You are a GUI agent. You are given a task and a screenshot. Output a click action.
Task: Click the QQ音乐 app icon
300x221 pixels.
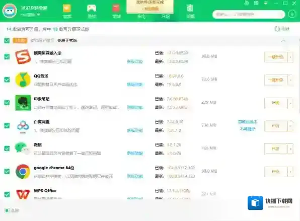[x=23, y=80]
